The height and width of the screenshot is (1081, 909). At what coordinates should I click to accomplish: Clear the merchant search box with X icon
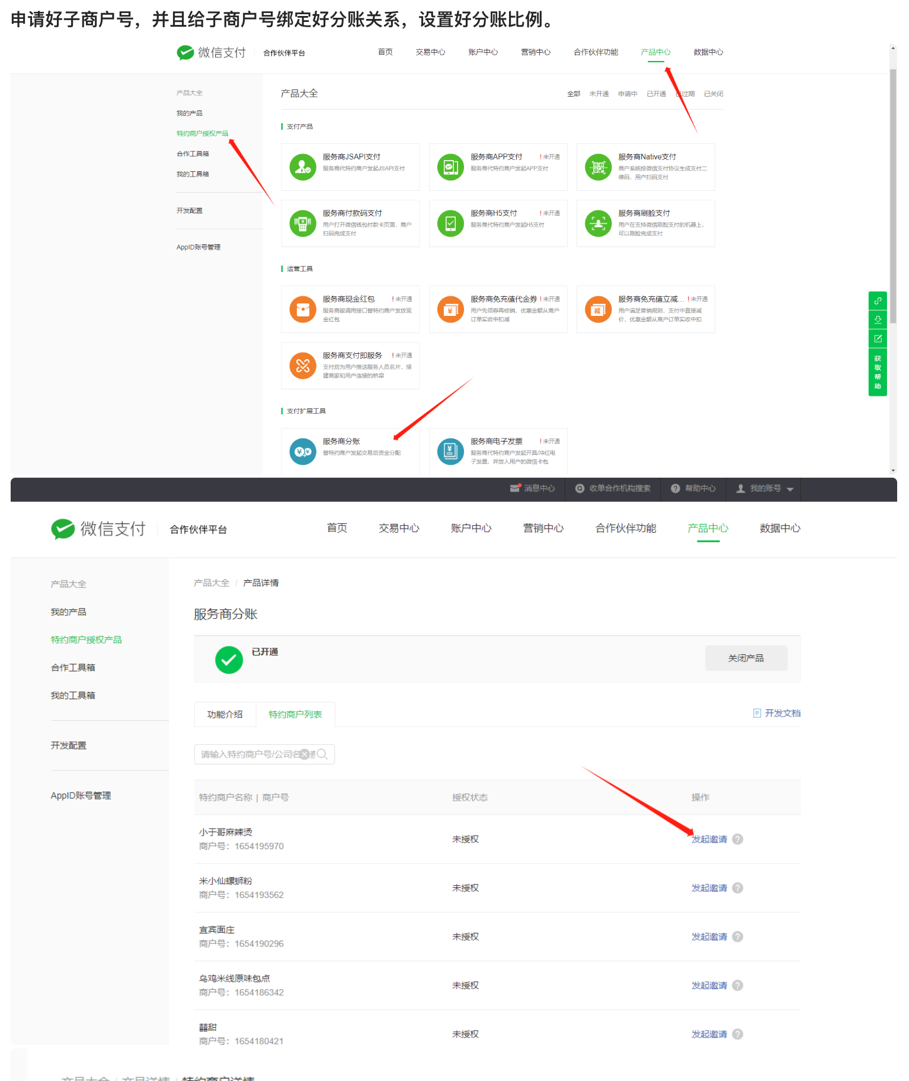pyautogui.click(x=305, y=754)
